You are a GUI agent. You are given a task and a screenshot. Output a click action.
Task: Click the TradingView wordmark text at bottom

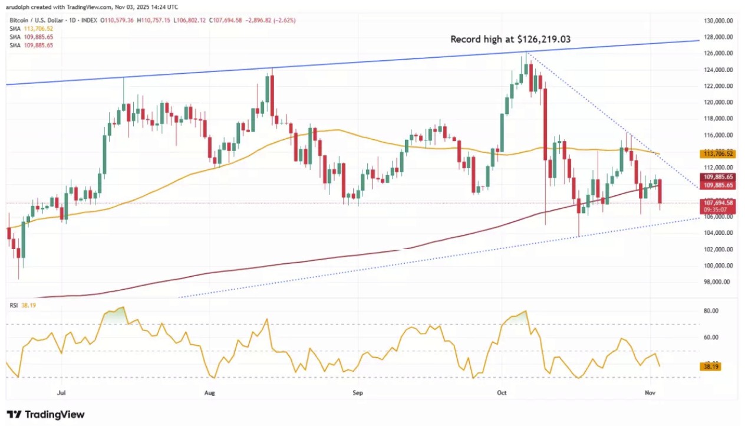(54, 414)
